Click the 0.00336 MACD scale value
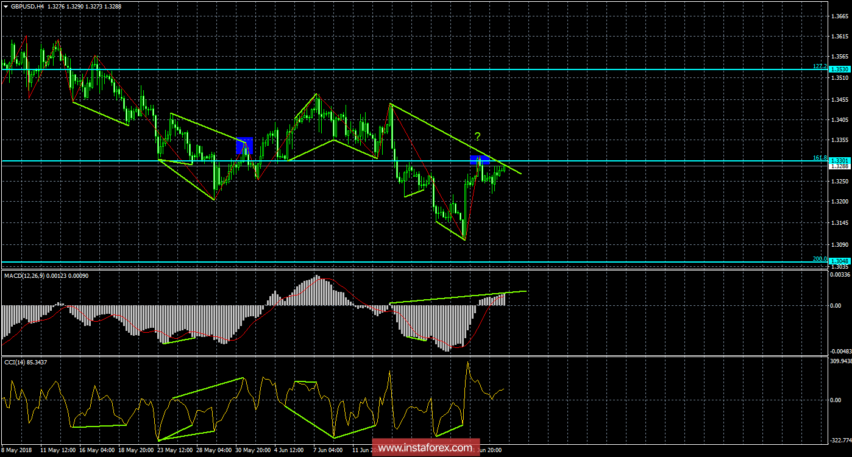The height and width of the screenshot is (457, 852). coord(840,276)
